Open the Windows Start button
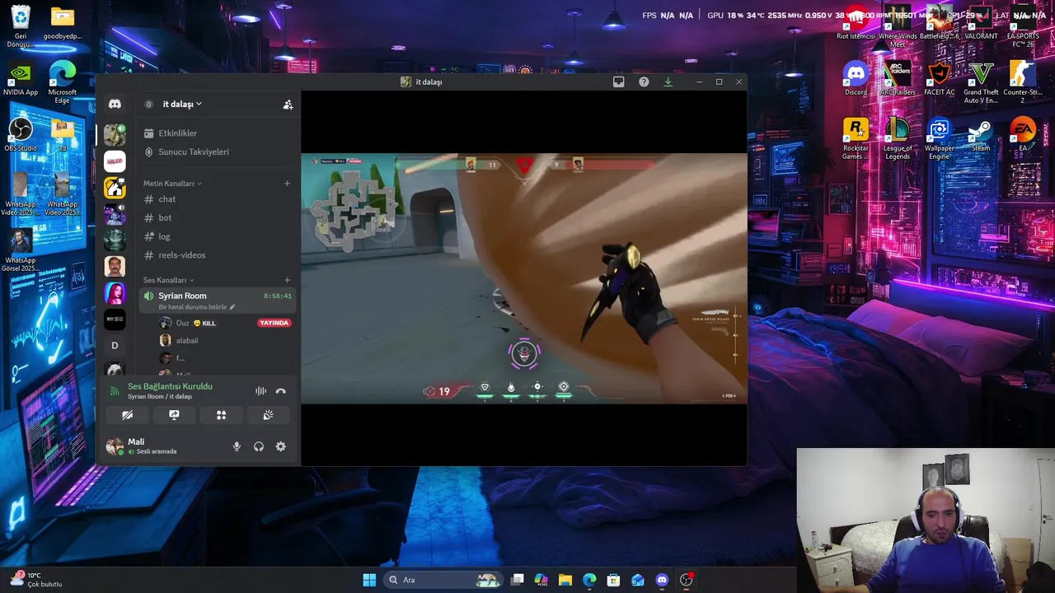Screen dimensions: 1055x593 369,580
